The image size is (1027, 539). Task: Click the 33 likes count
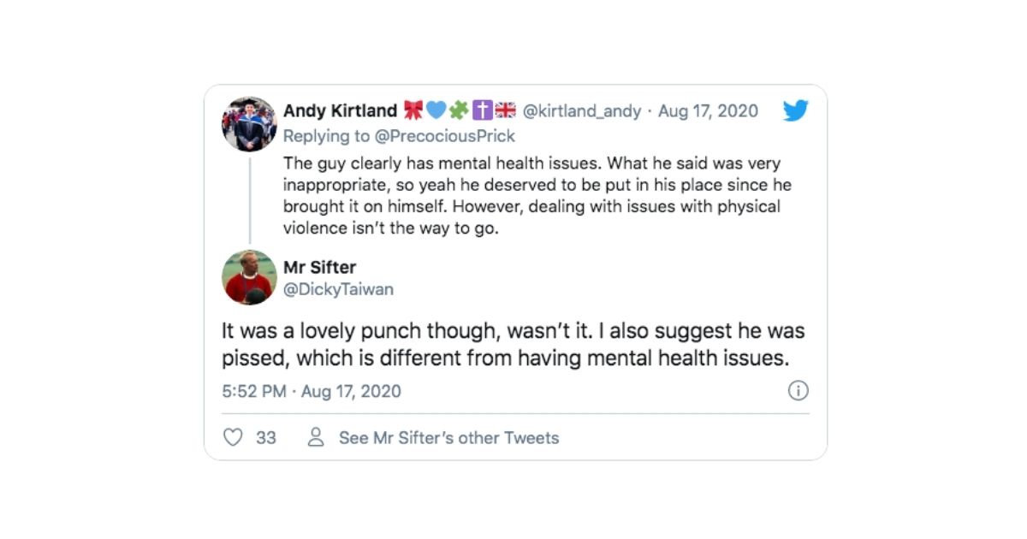click(266, 437)
